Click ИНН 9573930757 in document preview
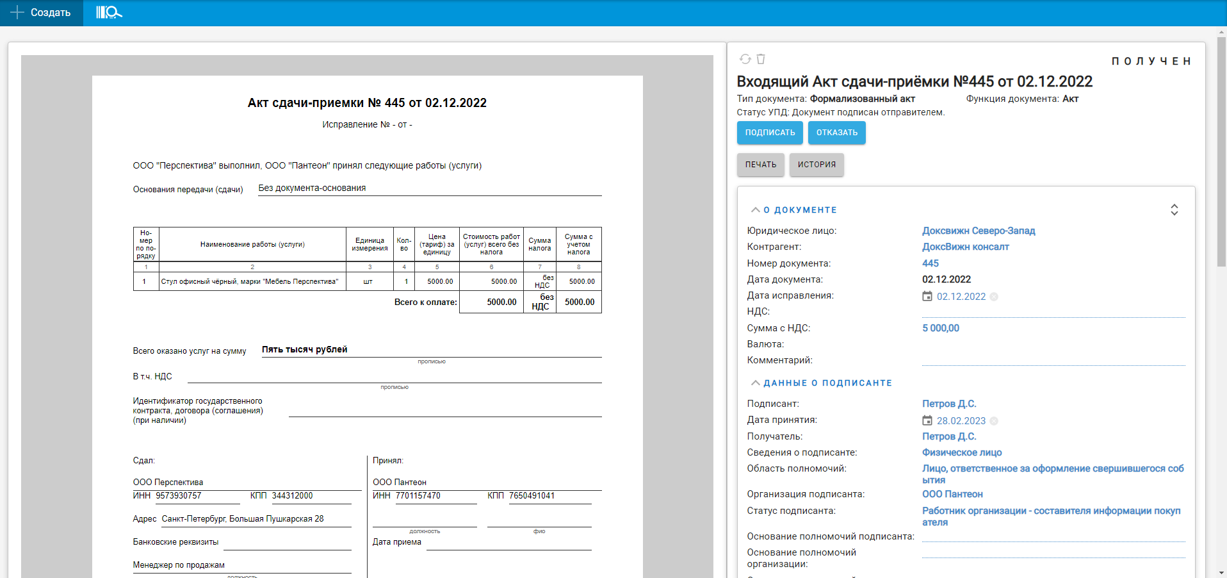Viewport: 1227px width, 578px height. [x=179, y=496]
